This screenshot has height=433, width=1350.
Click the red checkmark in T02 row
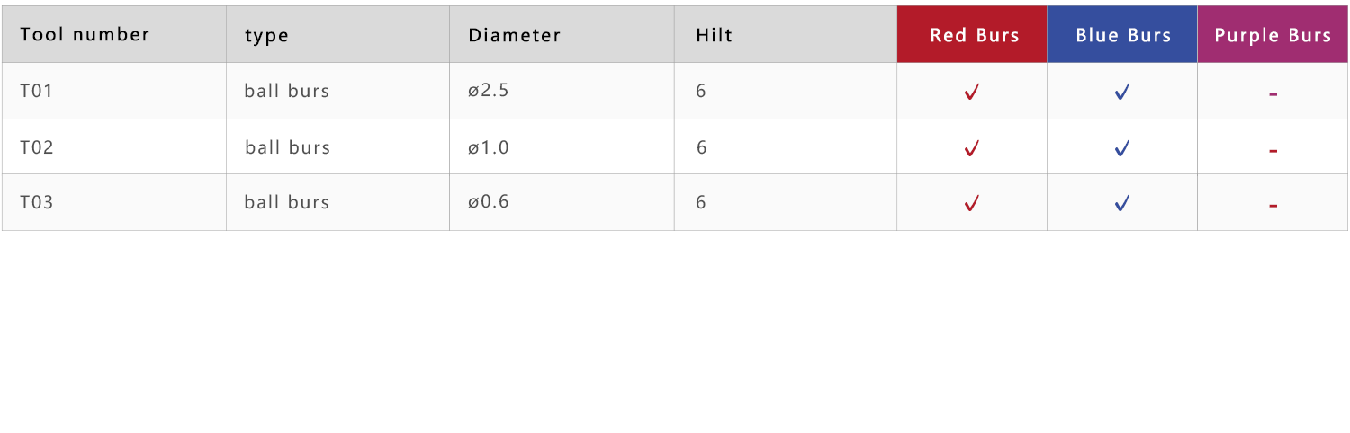971,148
